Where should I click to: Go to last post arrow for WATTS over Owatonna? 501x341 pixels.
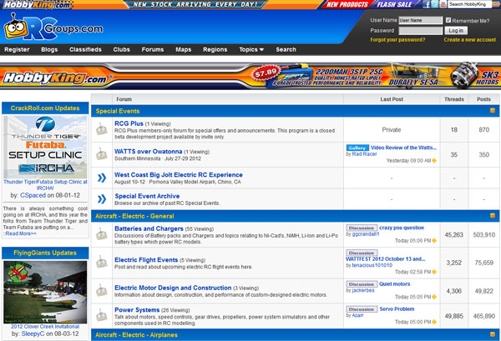(x=434, y=160)
